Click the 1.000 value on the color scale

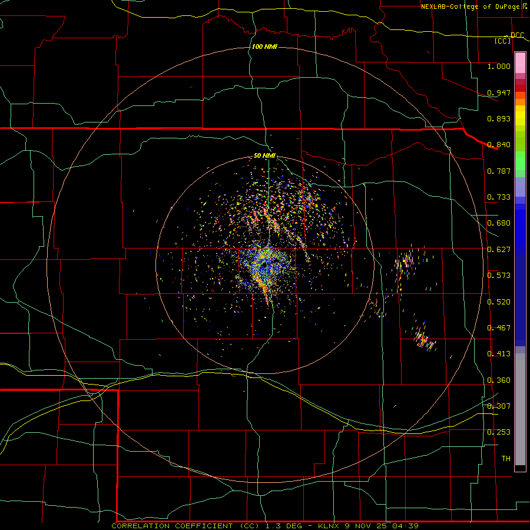(x=499, y=66)
